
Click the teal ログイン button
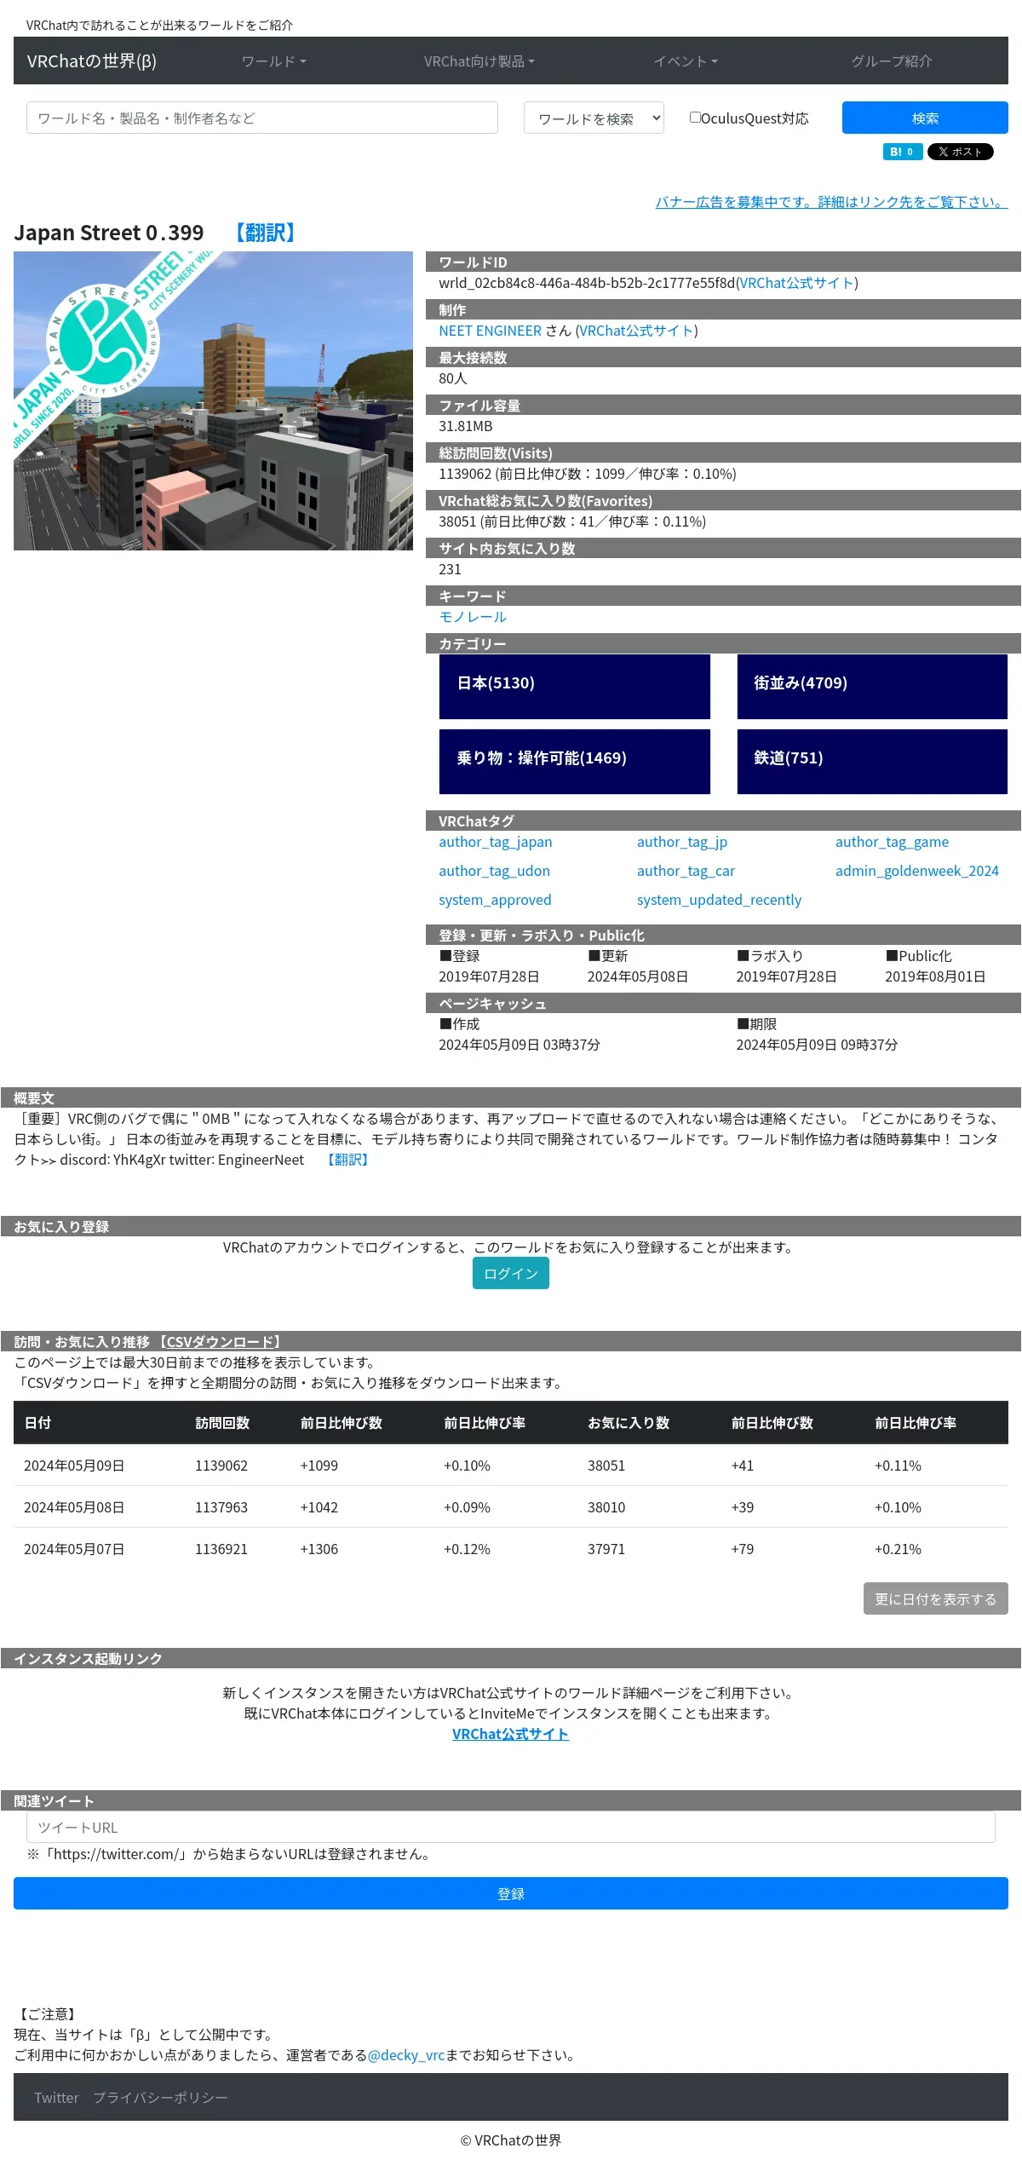click(x=511, y=1273)
